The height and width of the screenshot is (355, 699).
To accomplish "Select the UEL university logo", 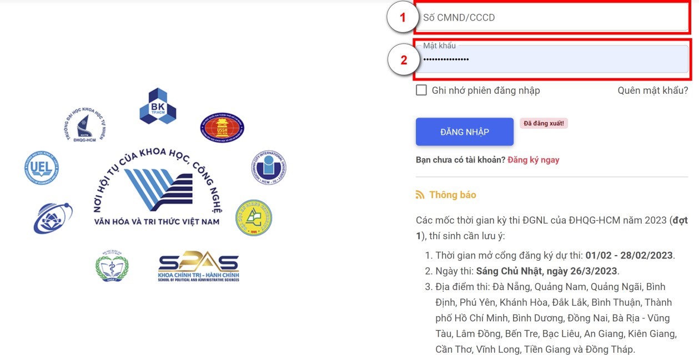I will click(42, 168).
